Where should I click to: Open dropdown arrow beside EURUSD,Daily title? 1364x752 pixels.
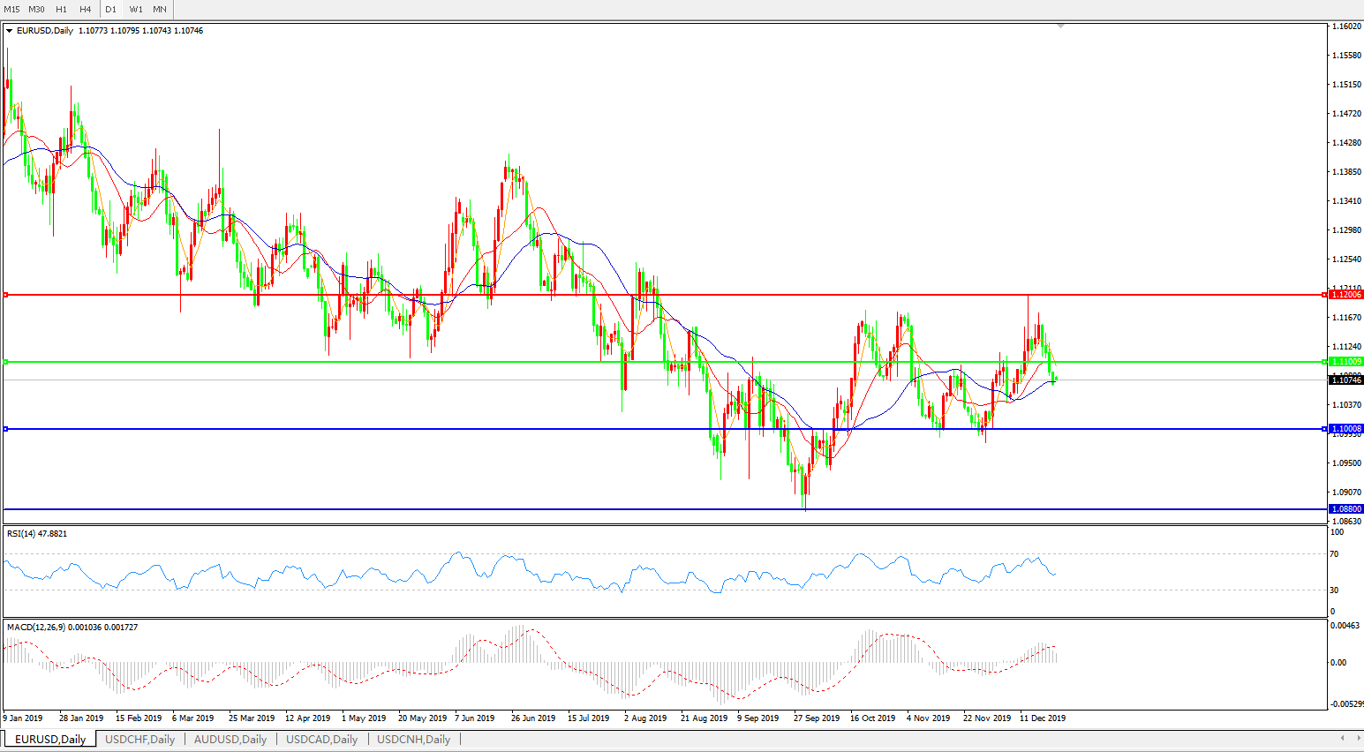pos(10,31)
